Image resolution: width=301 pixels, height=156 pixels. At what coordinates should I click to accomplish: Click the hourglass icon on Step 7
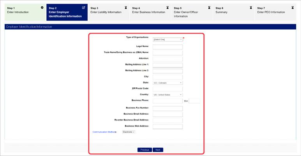coord(292,7)
